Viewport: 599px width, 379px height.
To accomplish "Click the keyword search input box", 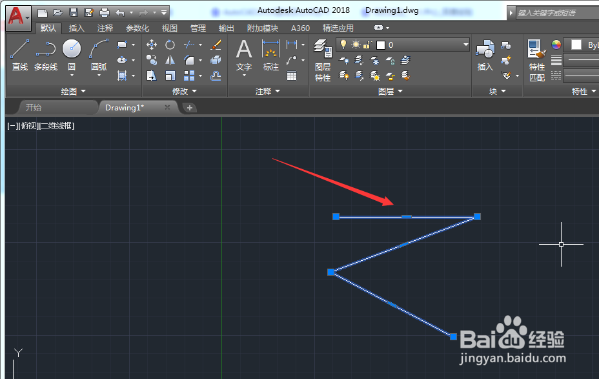I will pyautogui.click(x=557, y=13).
